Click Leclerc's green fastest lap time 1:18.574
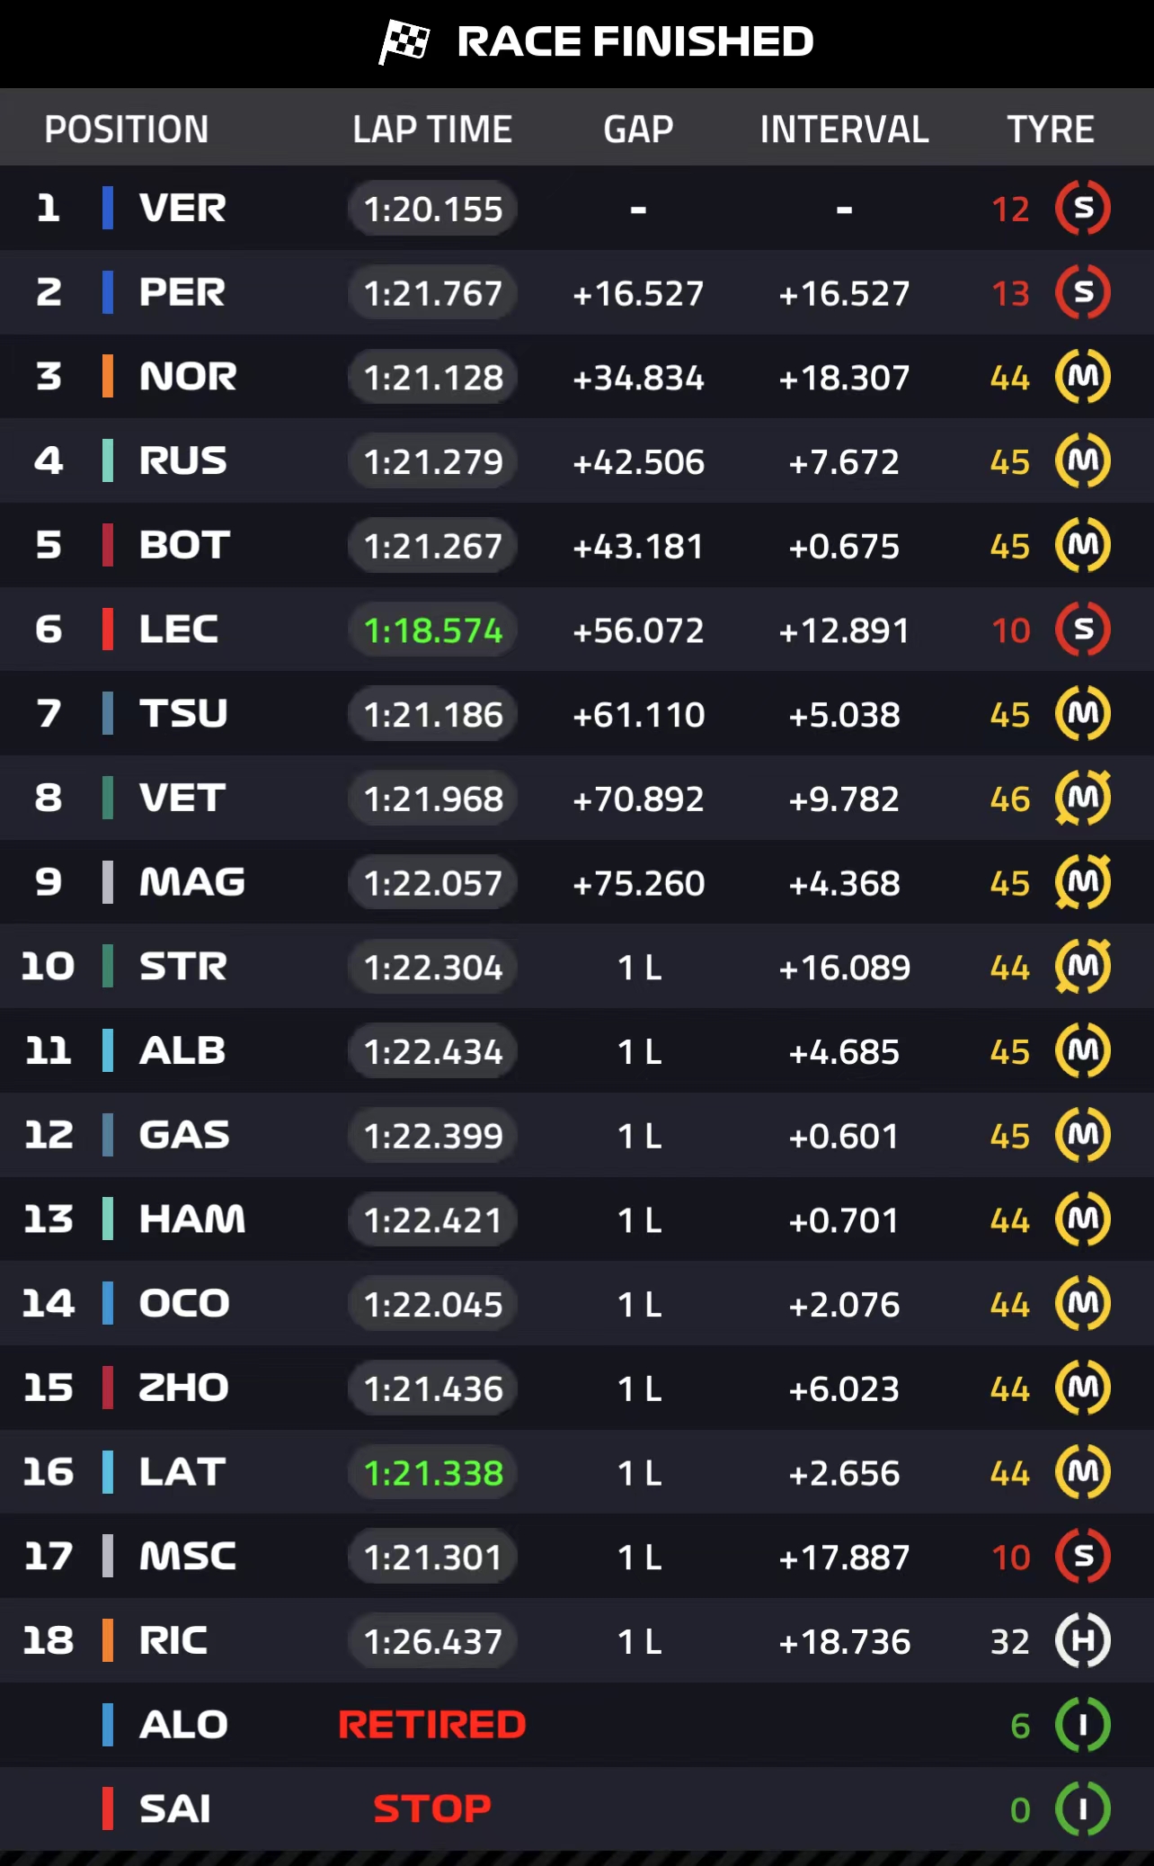This screenshot has width=1154, height=1866. (432, 630)
